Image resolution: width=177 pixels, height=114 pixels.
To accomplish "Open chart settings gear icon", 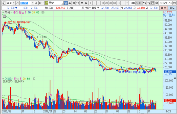I will (x=157, y=3).
